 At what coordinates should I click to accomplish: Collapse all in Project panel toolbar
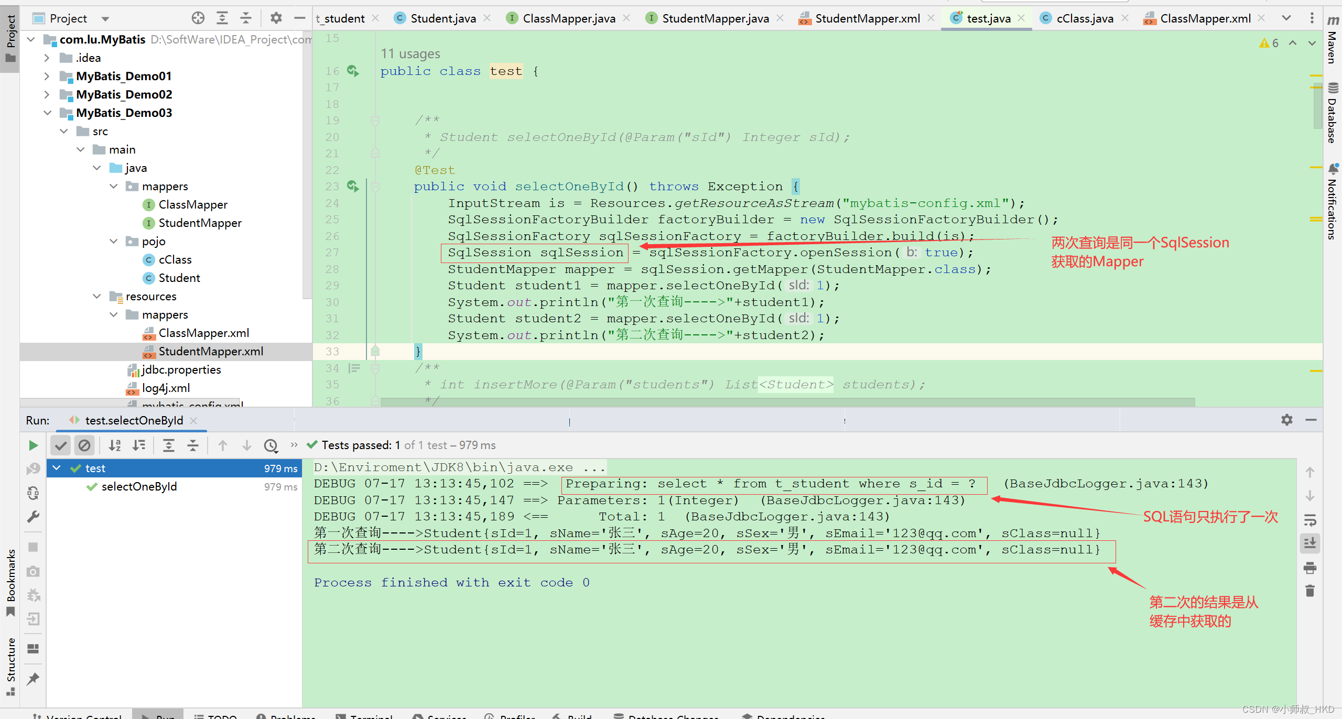click(x=246, y=18)
